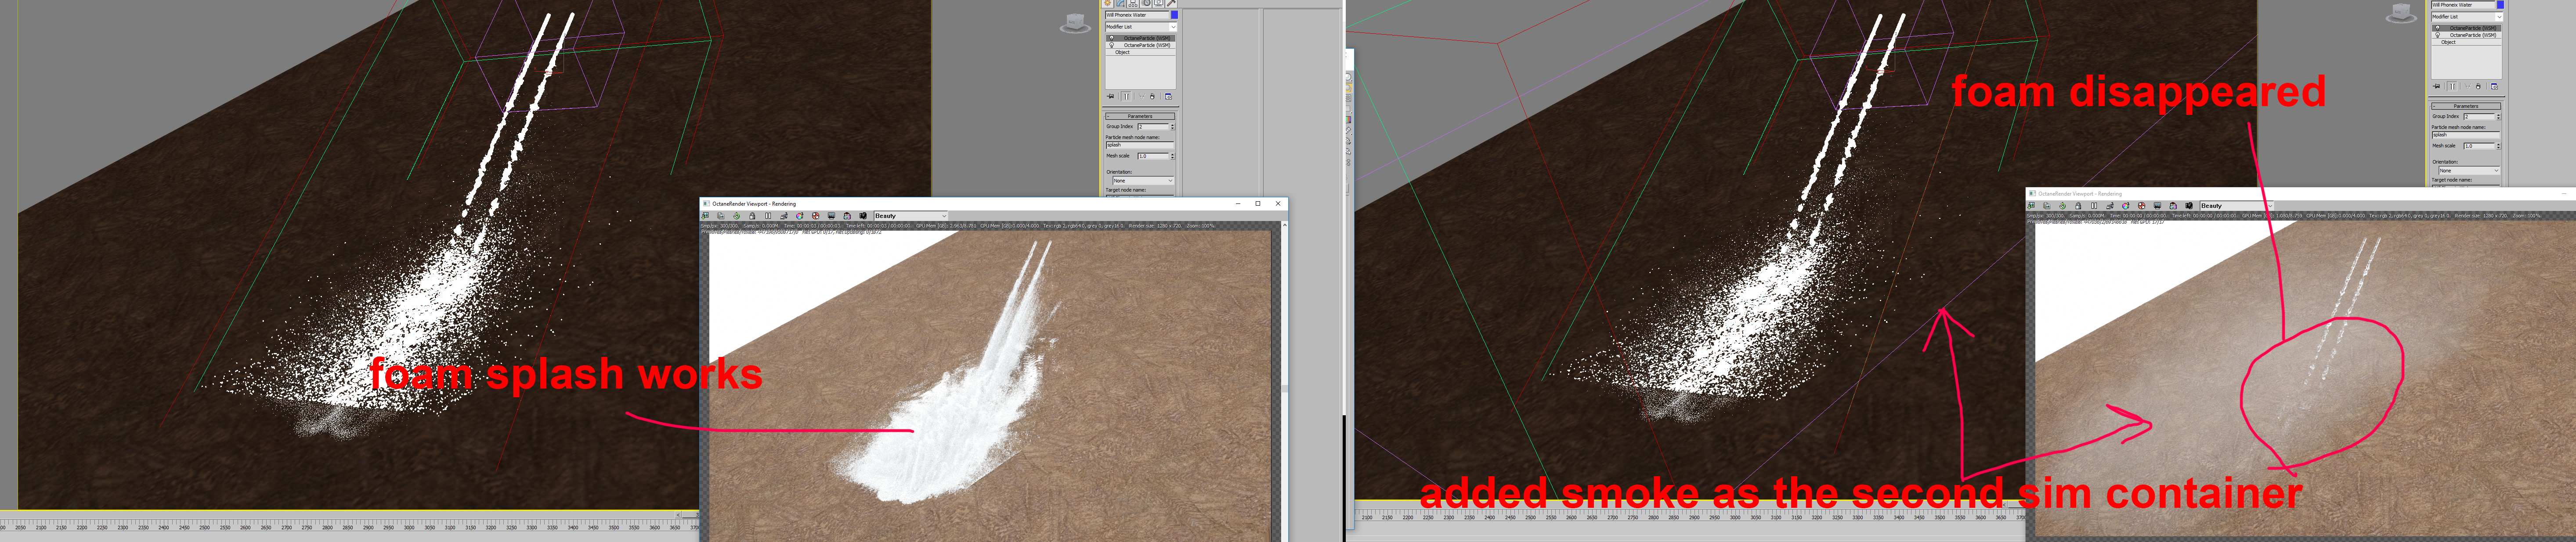Click the color wheel icon in Octane toolbar
This screenshot has width=2576, height=542.
800,216
